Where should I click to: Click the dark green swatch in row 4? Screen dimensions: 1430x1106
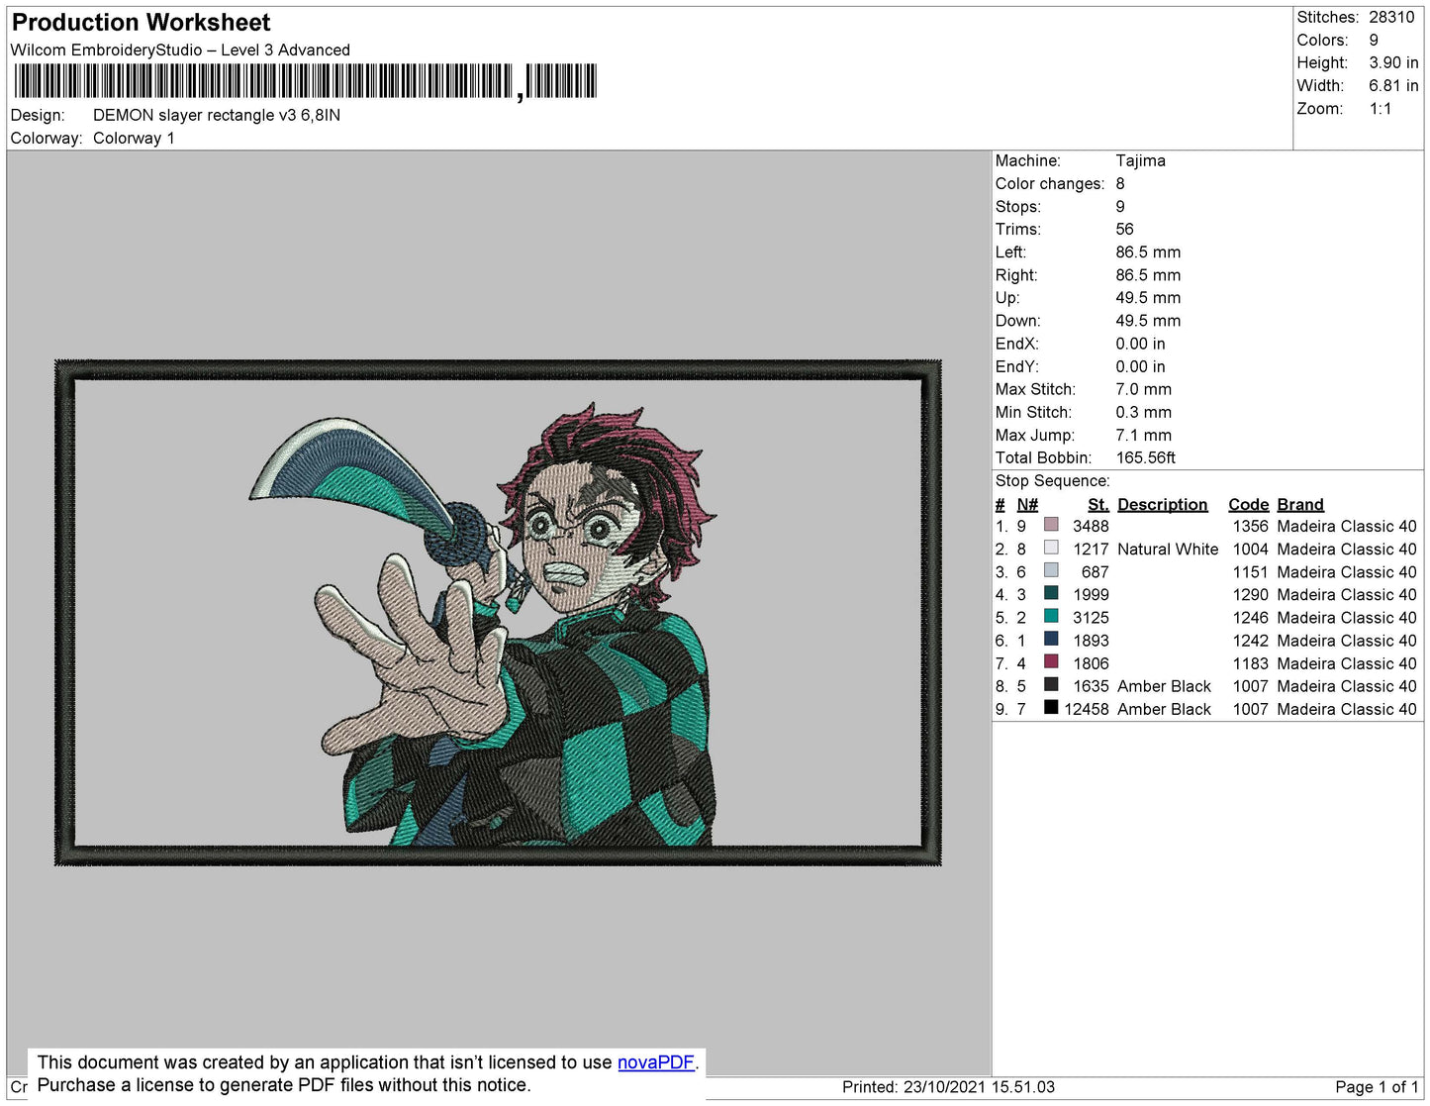click(x=1052, y=593)
